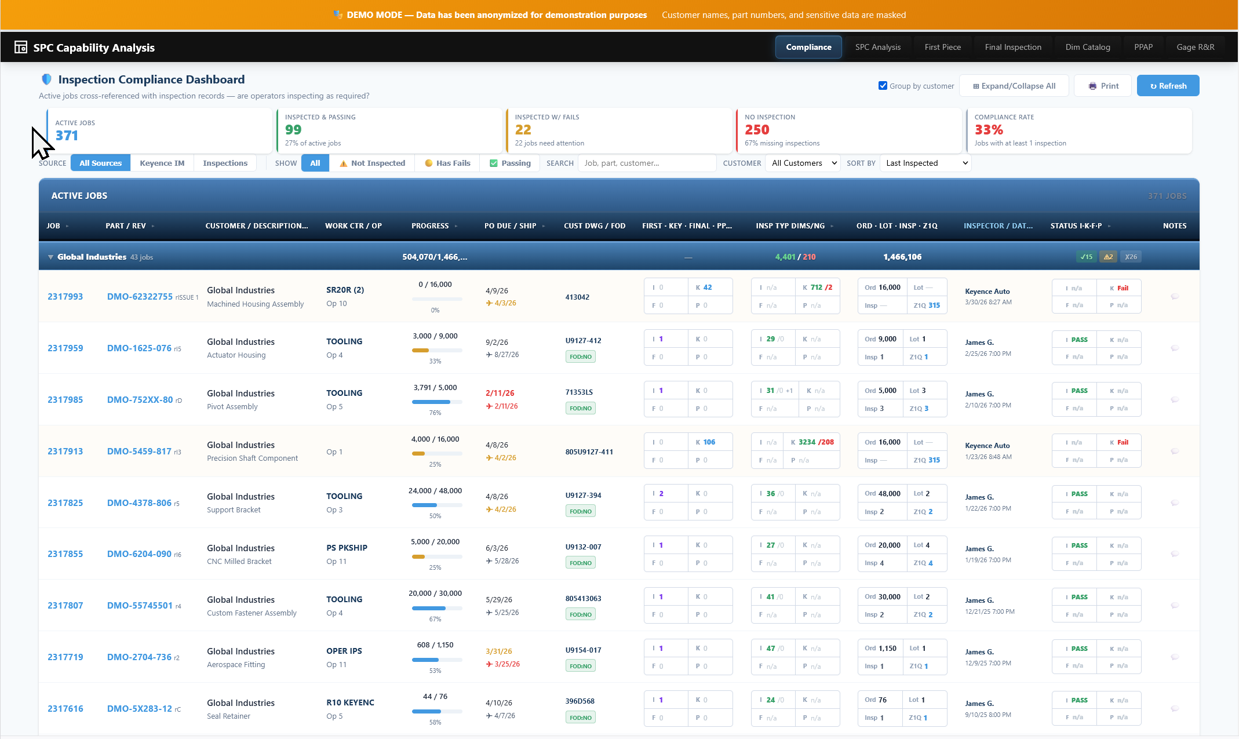Click the Refresh button
1239x739 pixels.
click(x=1168, y=86)
